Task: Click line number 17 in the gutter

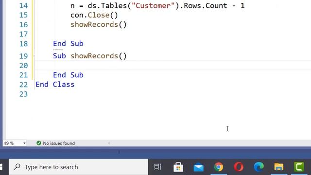Action: click(x=23, y=34)
